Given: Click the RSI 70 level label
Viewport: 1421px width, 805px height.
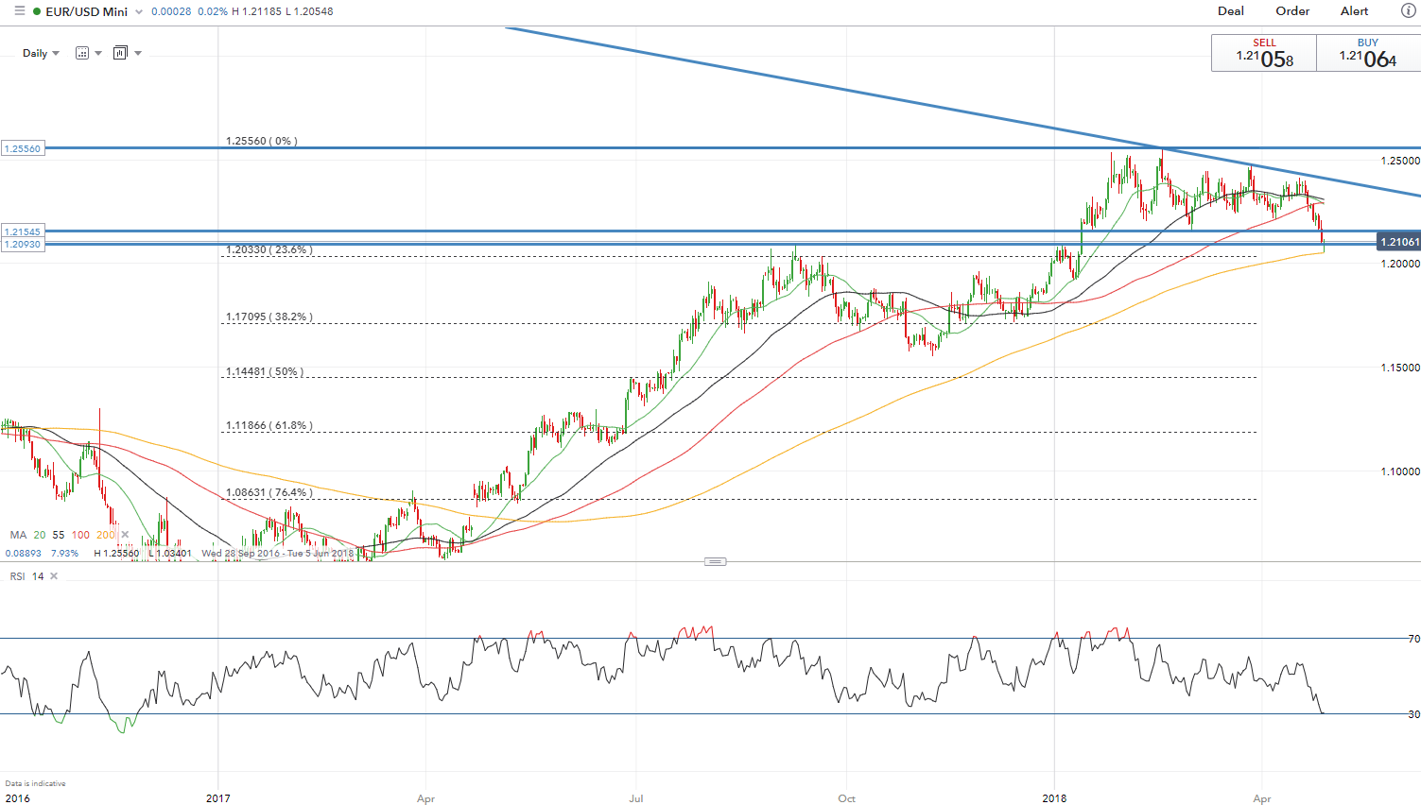Looking at the screenshot, I should click(x=1413, y=639).
